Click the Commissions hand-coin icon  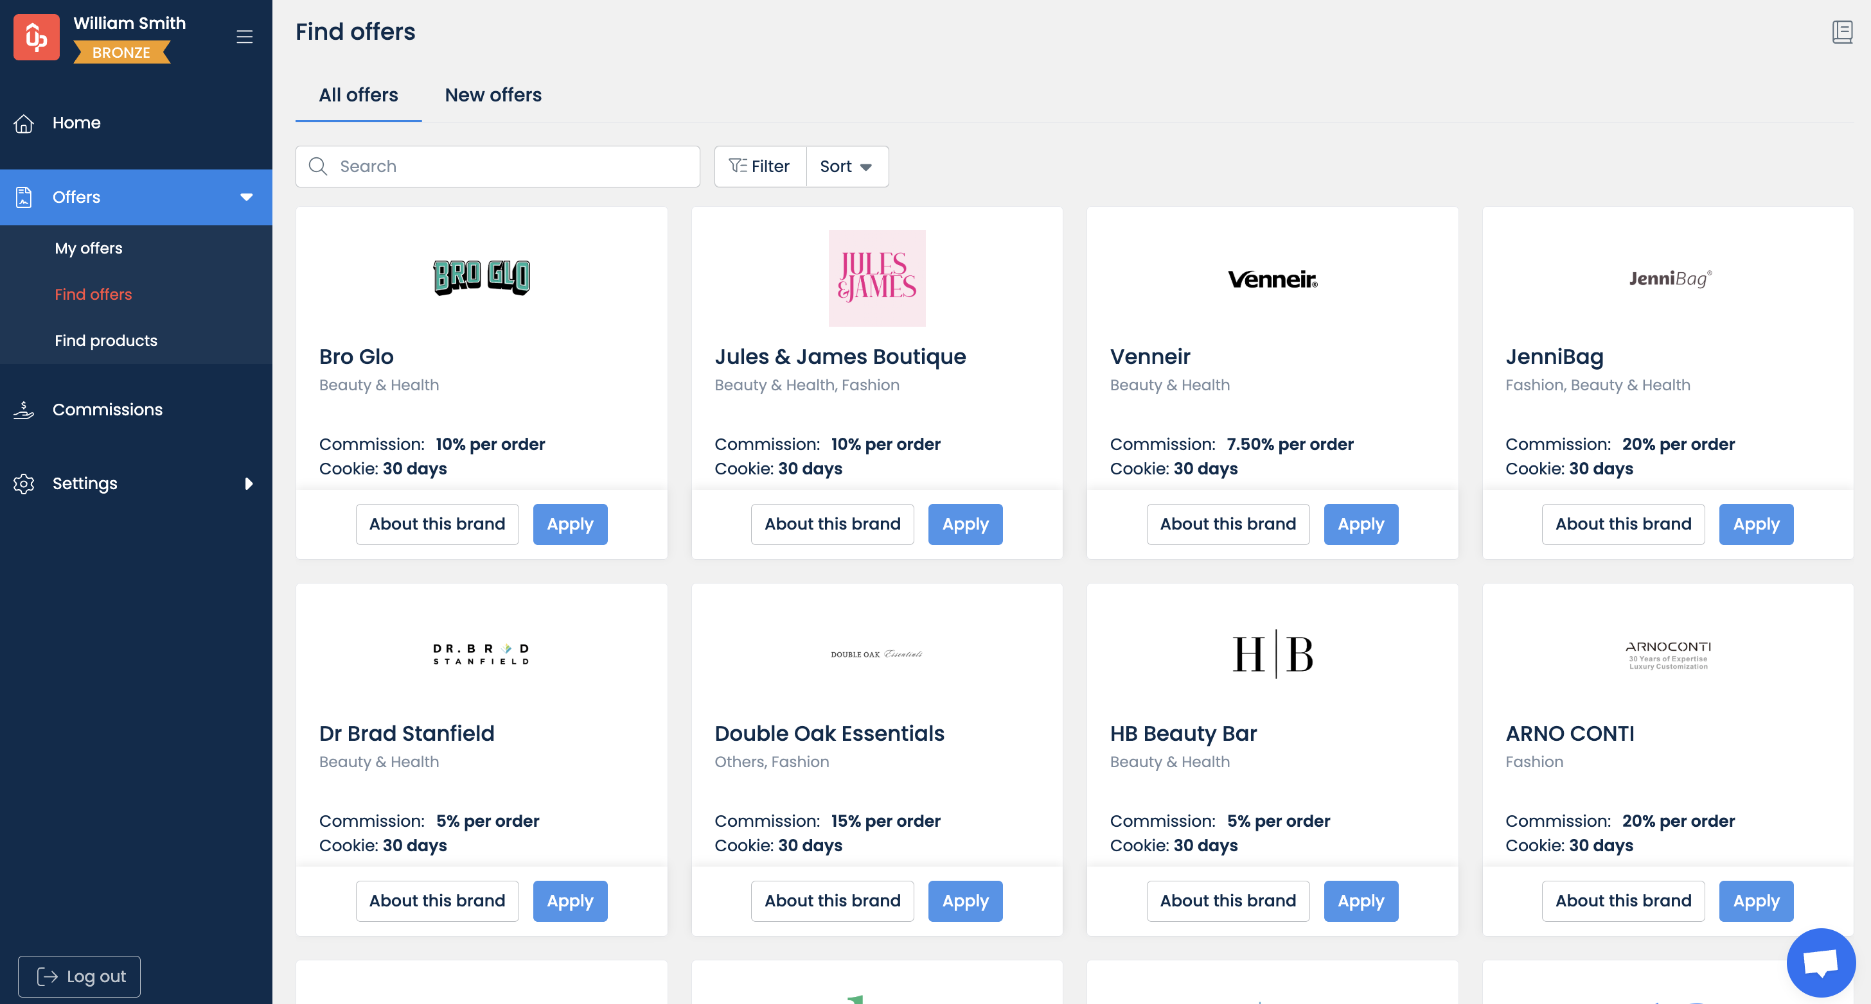point(24,410)
